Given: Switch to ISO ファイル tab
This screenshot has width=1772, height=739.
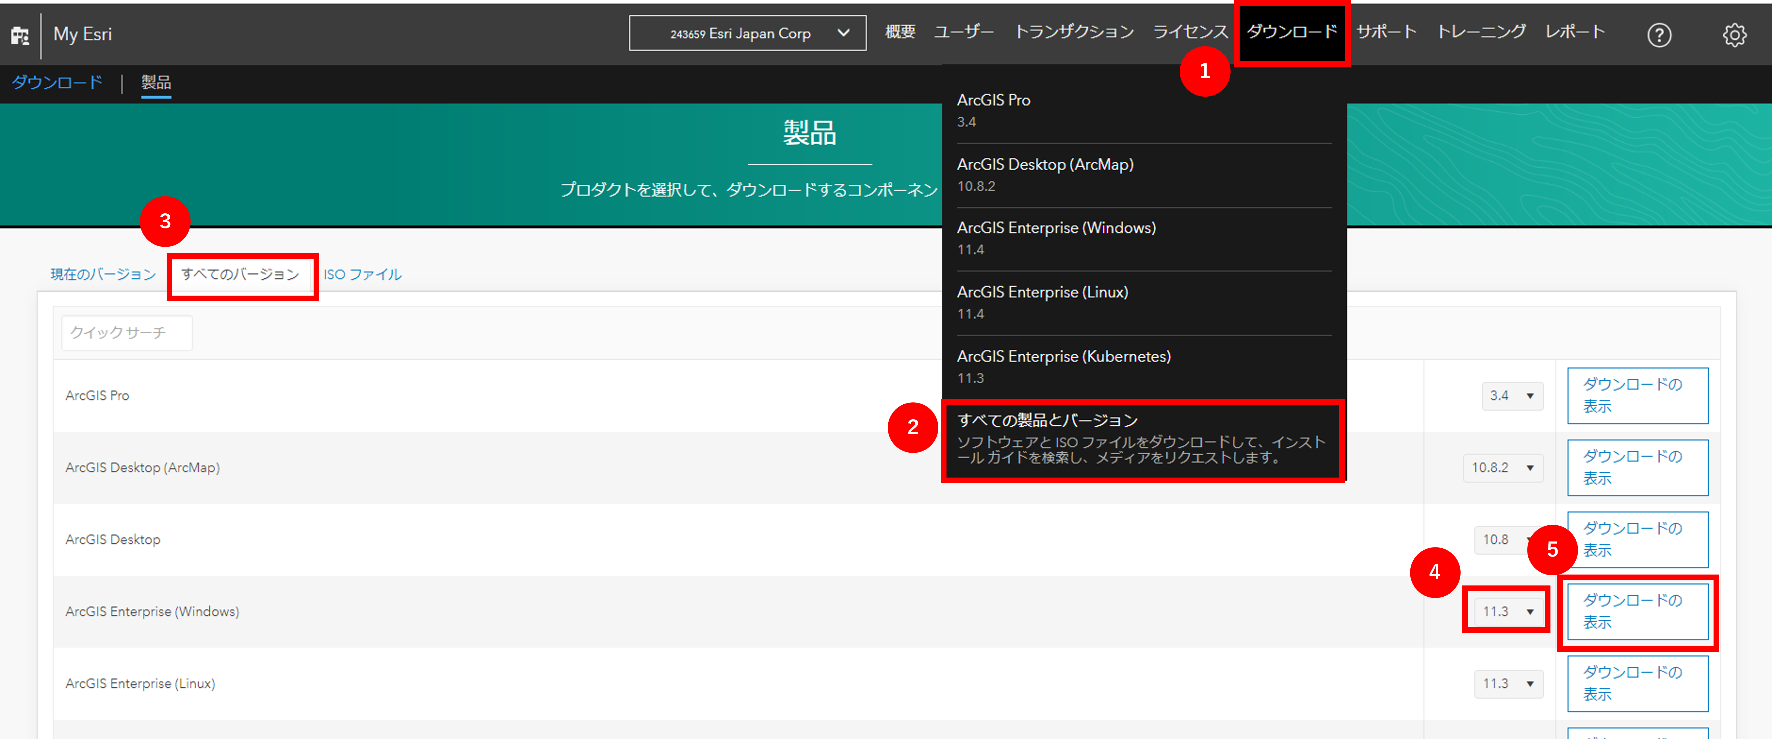Looking at the screenshot, I should coord(362,275).
